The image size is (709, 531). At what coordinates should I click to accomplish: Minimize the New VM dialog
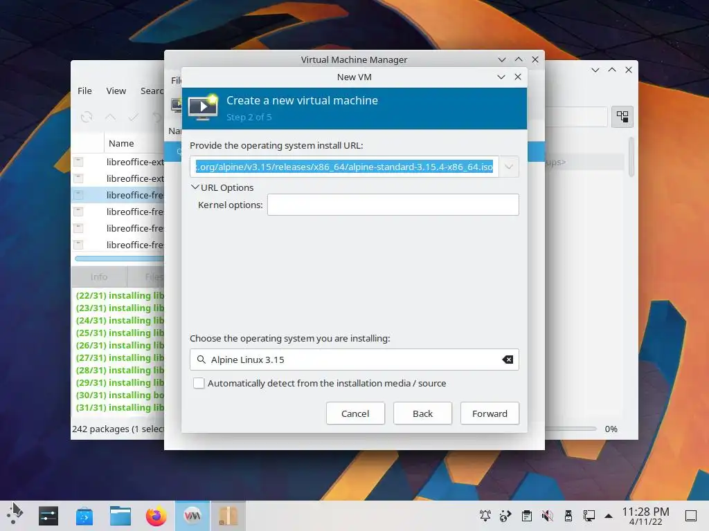tap(501, 77)
